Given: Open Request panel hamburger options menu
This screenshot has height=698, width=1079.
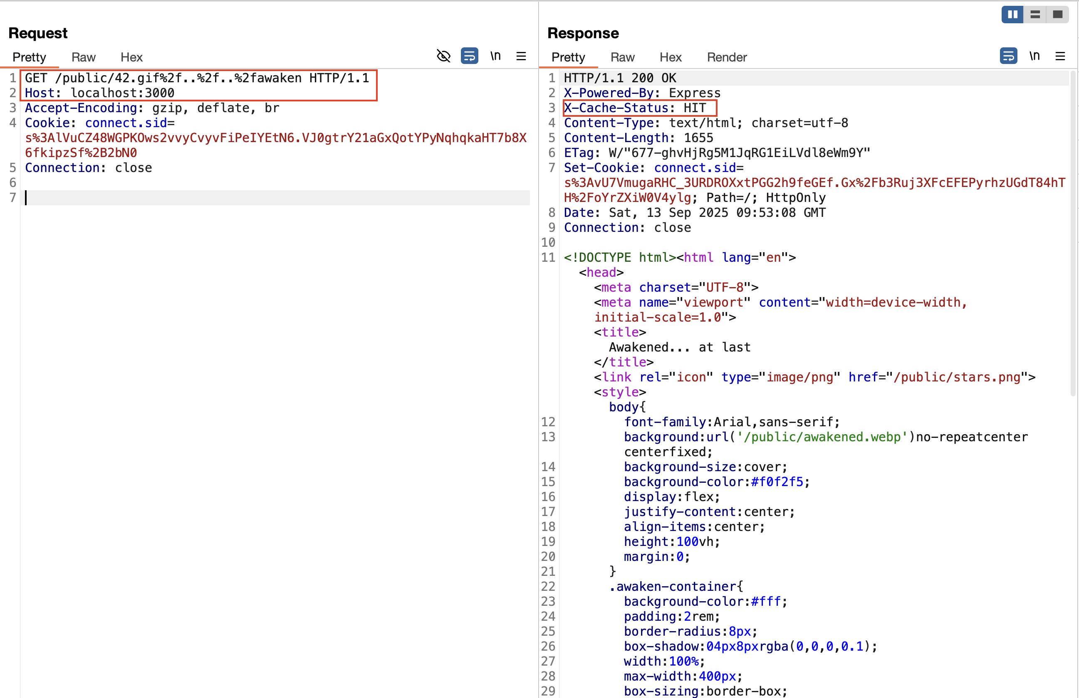Looking at the screenshot, I should click(521, 56).
